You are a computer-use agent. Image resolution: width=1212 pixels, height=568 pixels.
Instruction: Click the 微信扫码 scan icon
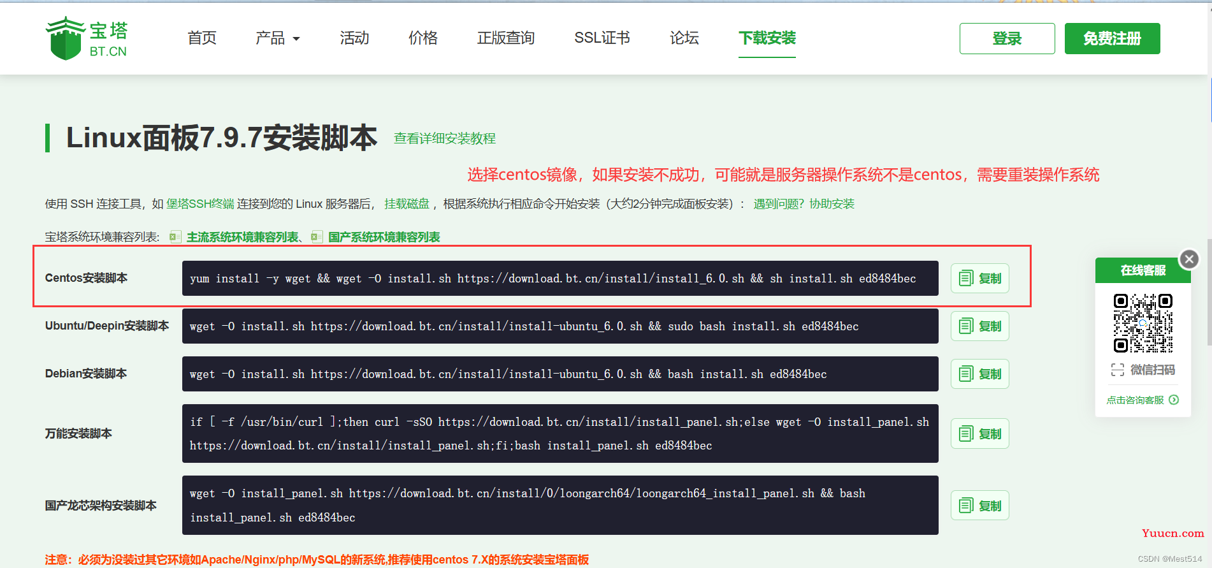[x=1118, y=370]
